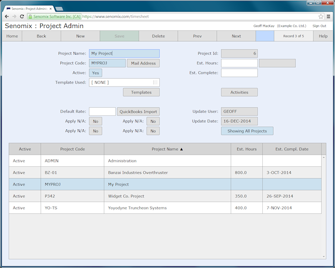Click the green SSL padlock icon
Screen dimensions: 335x268
pyautogui.click(x=30, y=16)
